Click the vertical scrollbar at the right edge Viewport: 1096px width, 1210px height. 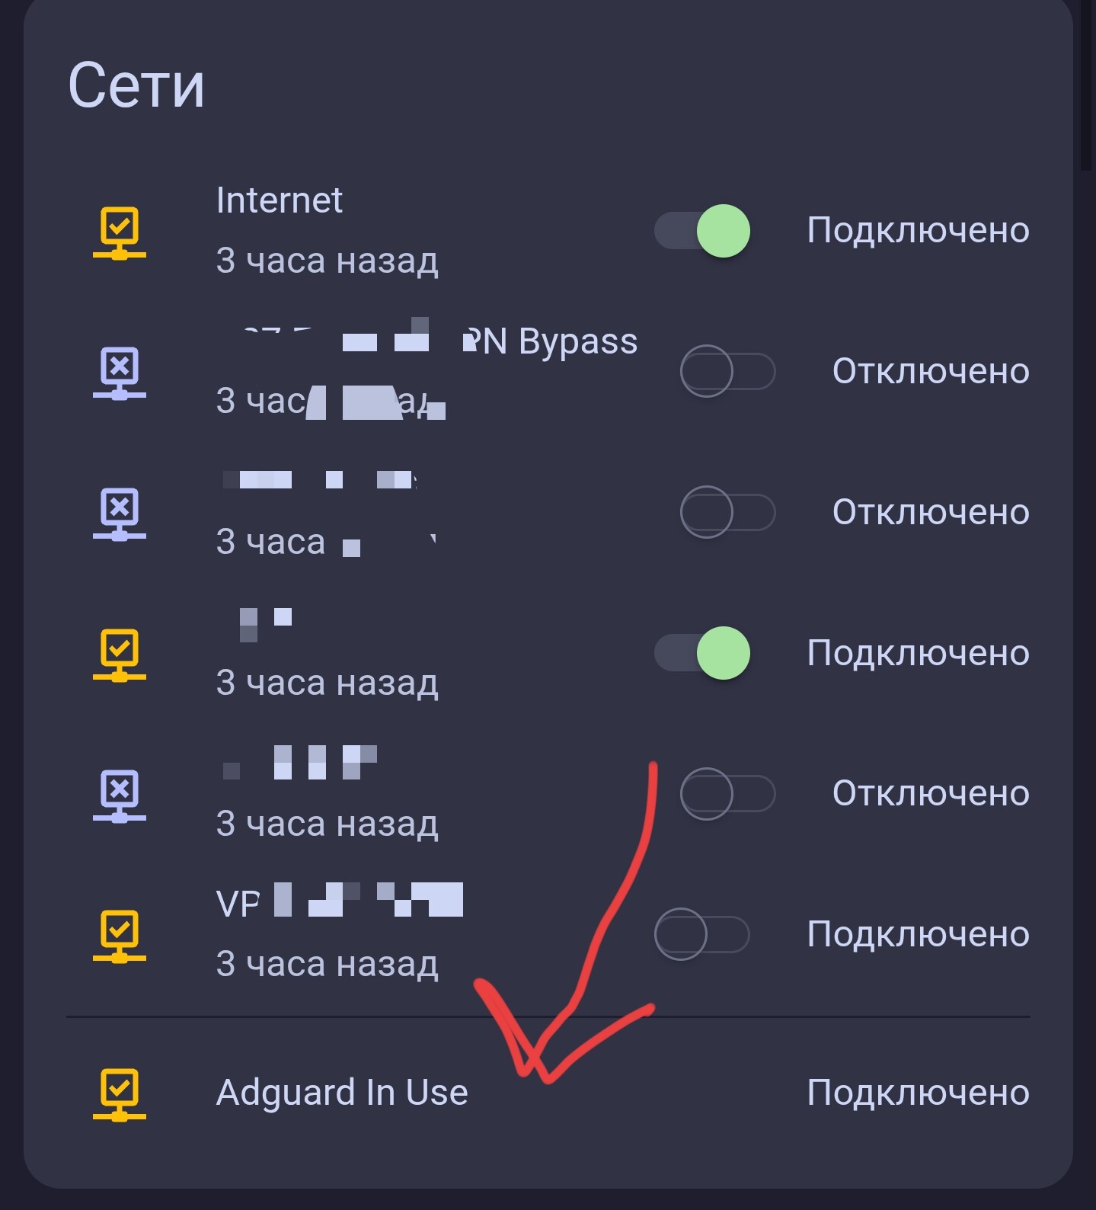[x=1087, y=84]
